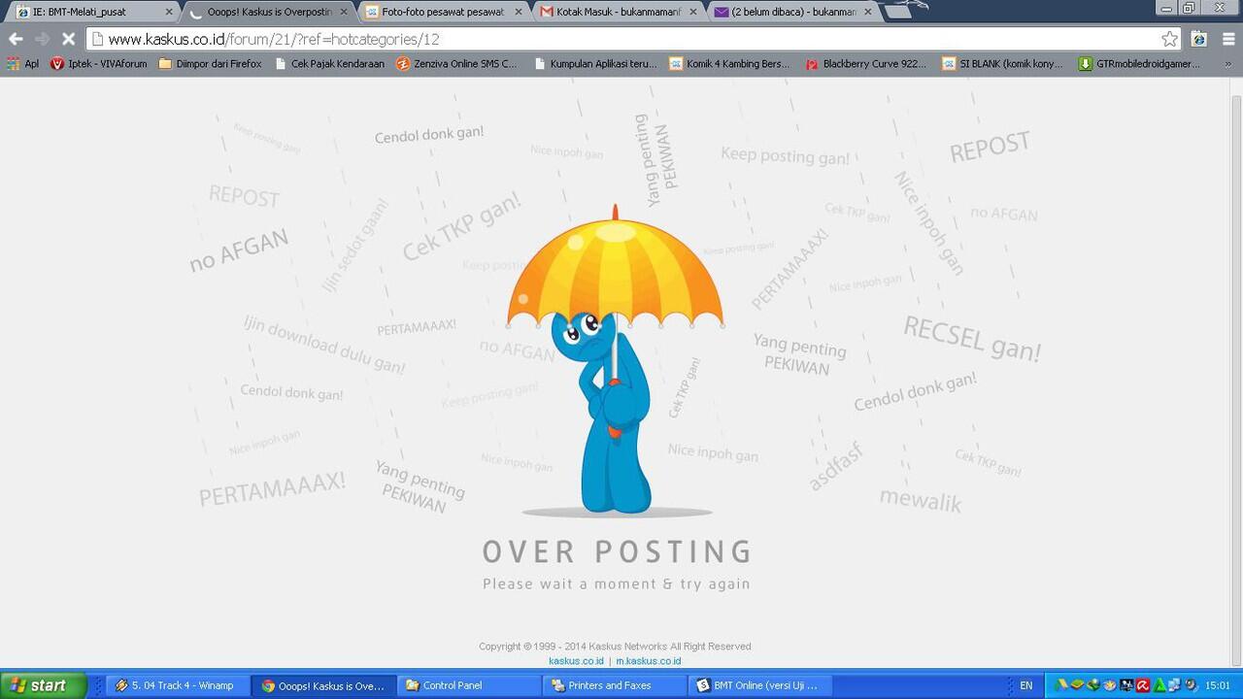1243x699 pixels.
Task: Stop loading the page with X button
Action: 68,39
